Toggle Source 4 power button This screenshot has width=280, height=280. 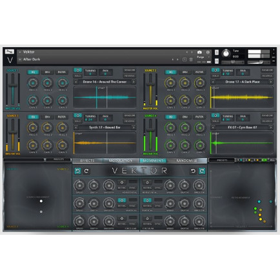point(215,115)
